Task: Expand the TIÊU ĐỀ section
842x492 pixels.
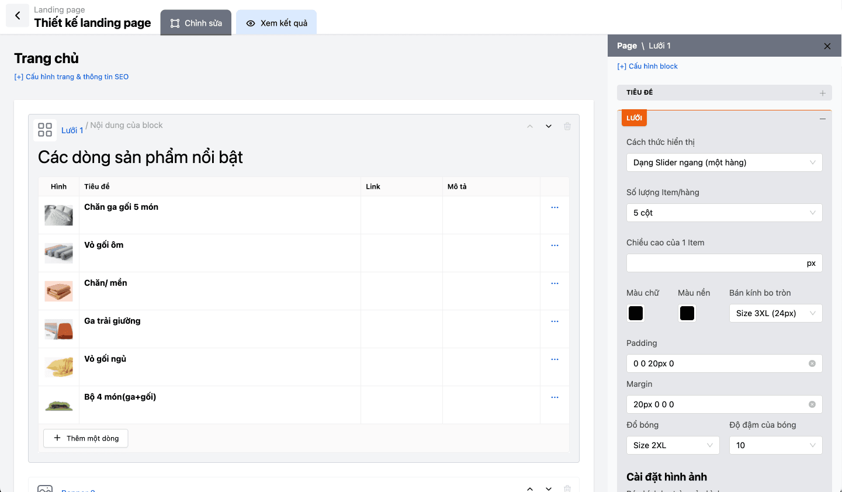Action: (823, 92)
